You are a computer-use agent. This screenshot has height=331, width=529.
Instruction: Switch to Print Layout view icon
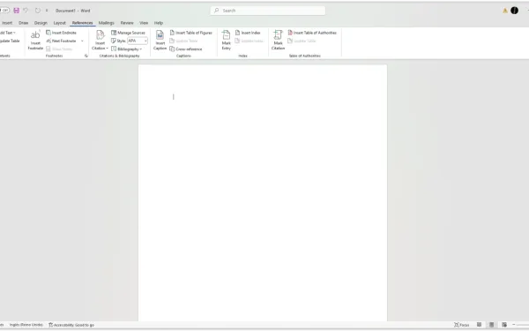pos(492,325)
